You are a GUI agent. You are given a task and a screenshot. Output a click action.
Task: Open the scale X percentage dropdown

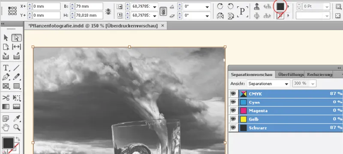point(155,7)
